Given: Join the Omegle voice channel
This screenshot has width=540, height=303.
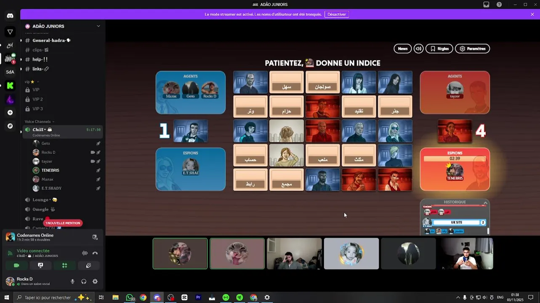Looking at the screenshot, I should pyautogui.click(x=63, y=209).
